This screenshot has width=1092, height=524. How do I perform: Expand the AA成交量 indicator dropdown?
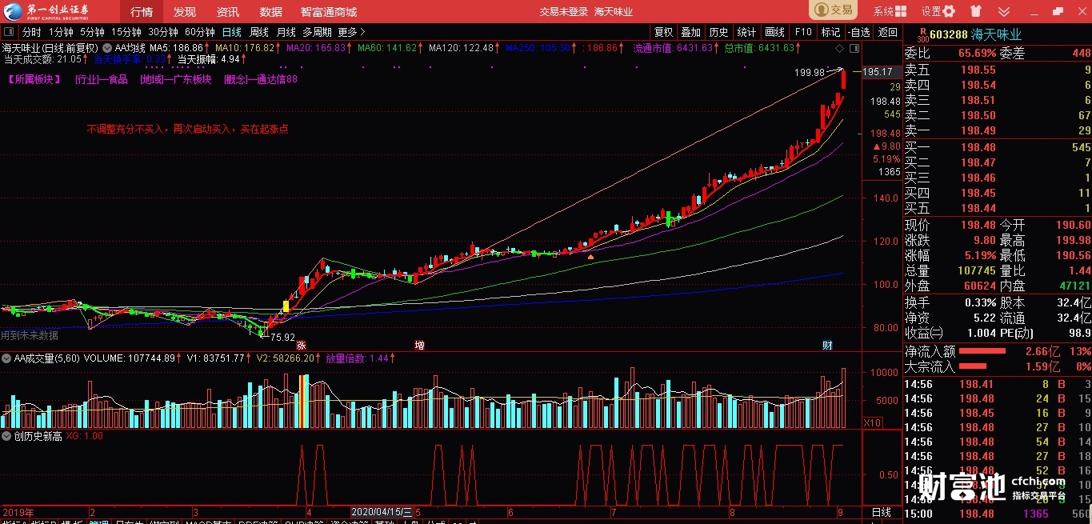pyautogui.click(x=8, y=358)
